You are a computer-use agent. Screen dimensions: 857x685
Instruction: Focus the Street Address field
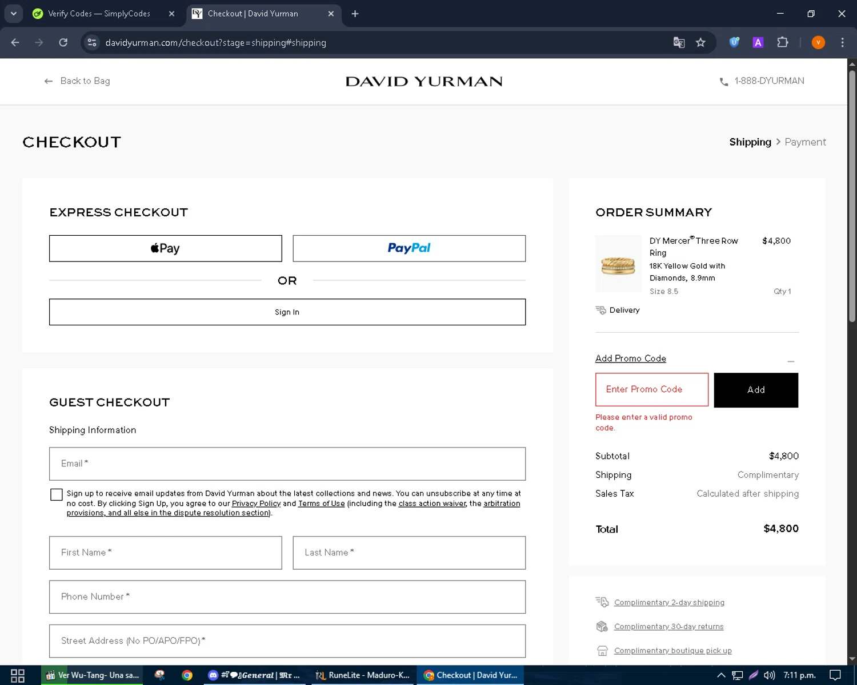tap(287, 641)
